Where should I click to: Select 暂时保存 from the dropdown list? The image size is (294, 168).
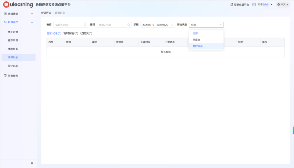[x=198, y=46]
